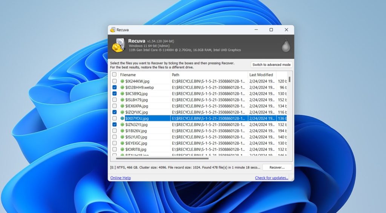Click the Piriform pear logo icon
The width and height of the screenshot is (386, 213).
click(x=286, y=46)
